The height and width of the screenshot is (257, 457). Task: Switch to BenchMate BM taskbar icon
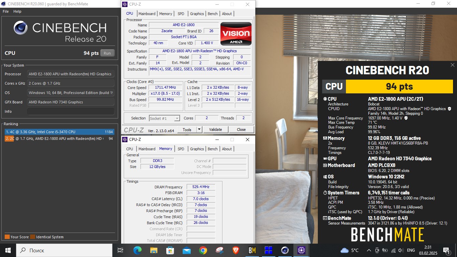(252, 250)
